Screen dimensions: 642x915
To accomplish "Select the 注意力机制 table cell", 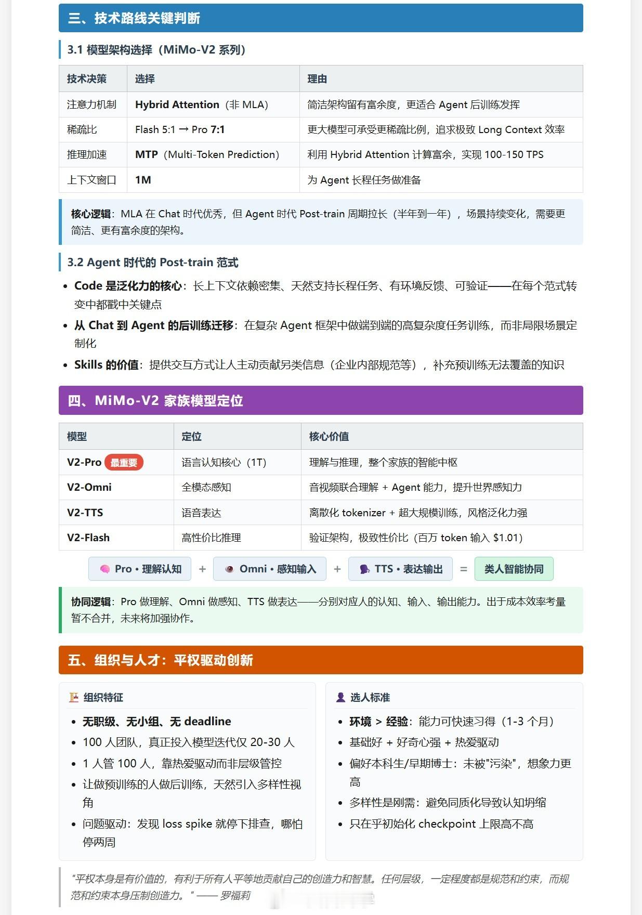I will coord(92,104).
